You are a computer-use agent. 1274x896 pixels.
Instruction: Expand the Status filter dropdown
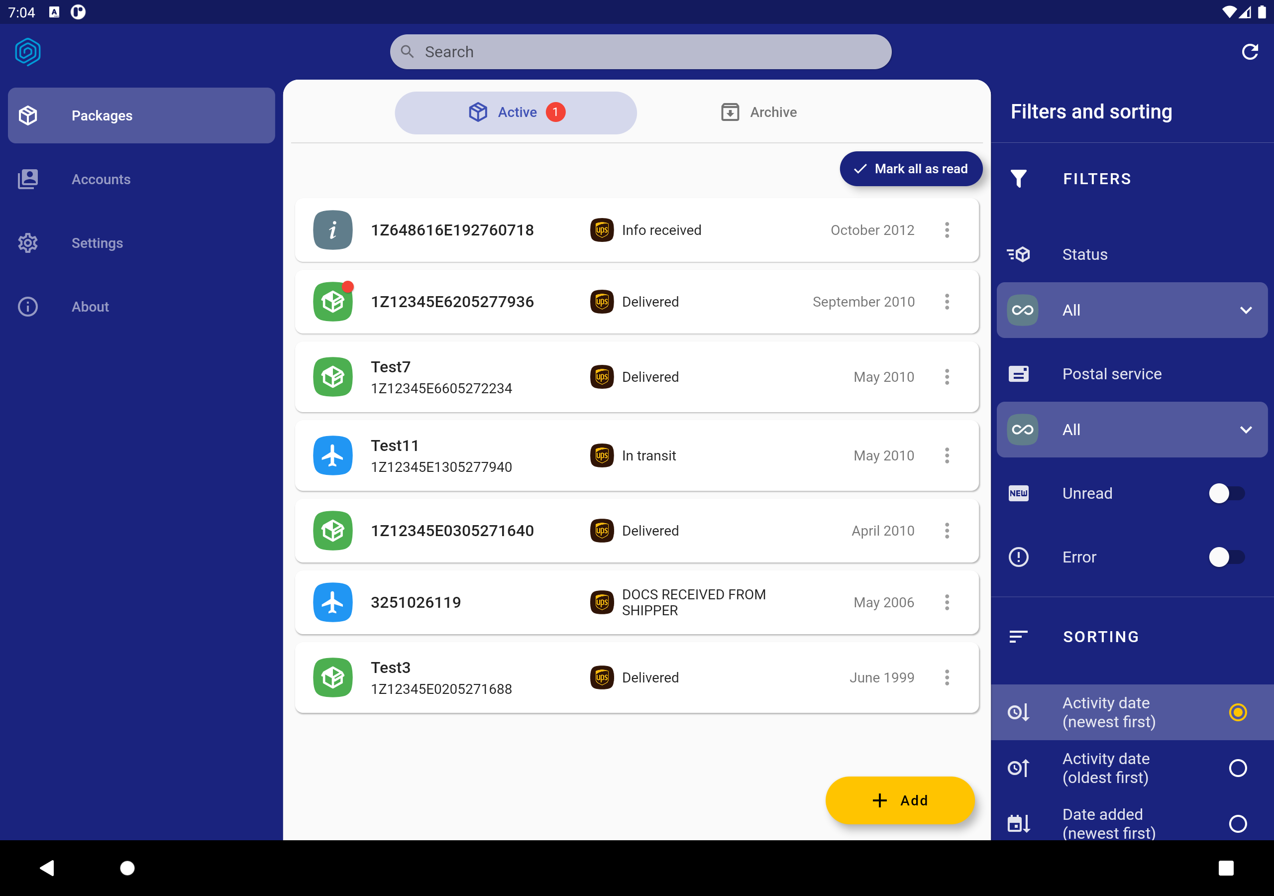tap(1132, 310)
